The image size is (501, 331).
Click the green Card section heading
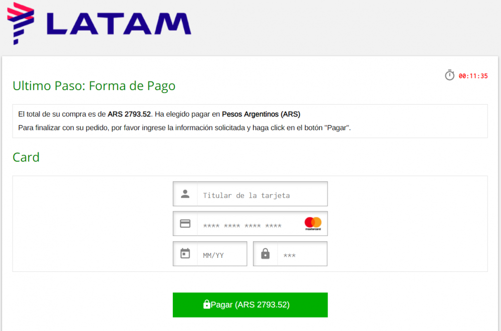(26, 157)
